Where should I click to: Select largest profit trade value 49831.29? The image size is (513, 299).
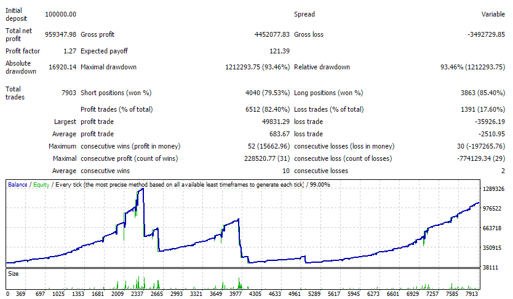pos(276,122)
